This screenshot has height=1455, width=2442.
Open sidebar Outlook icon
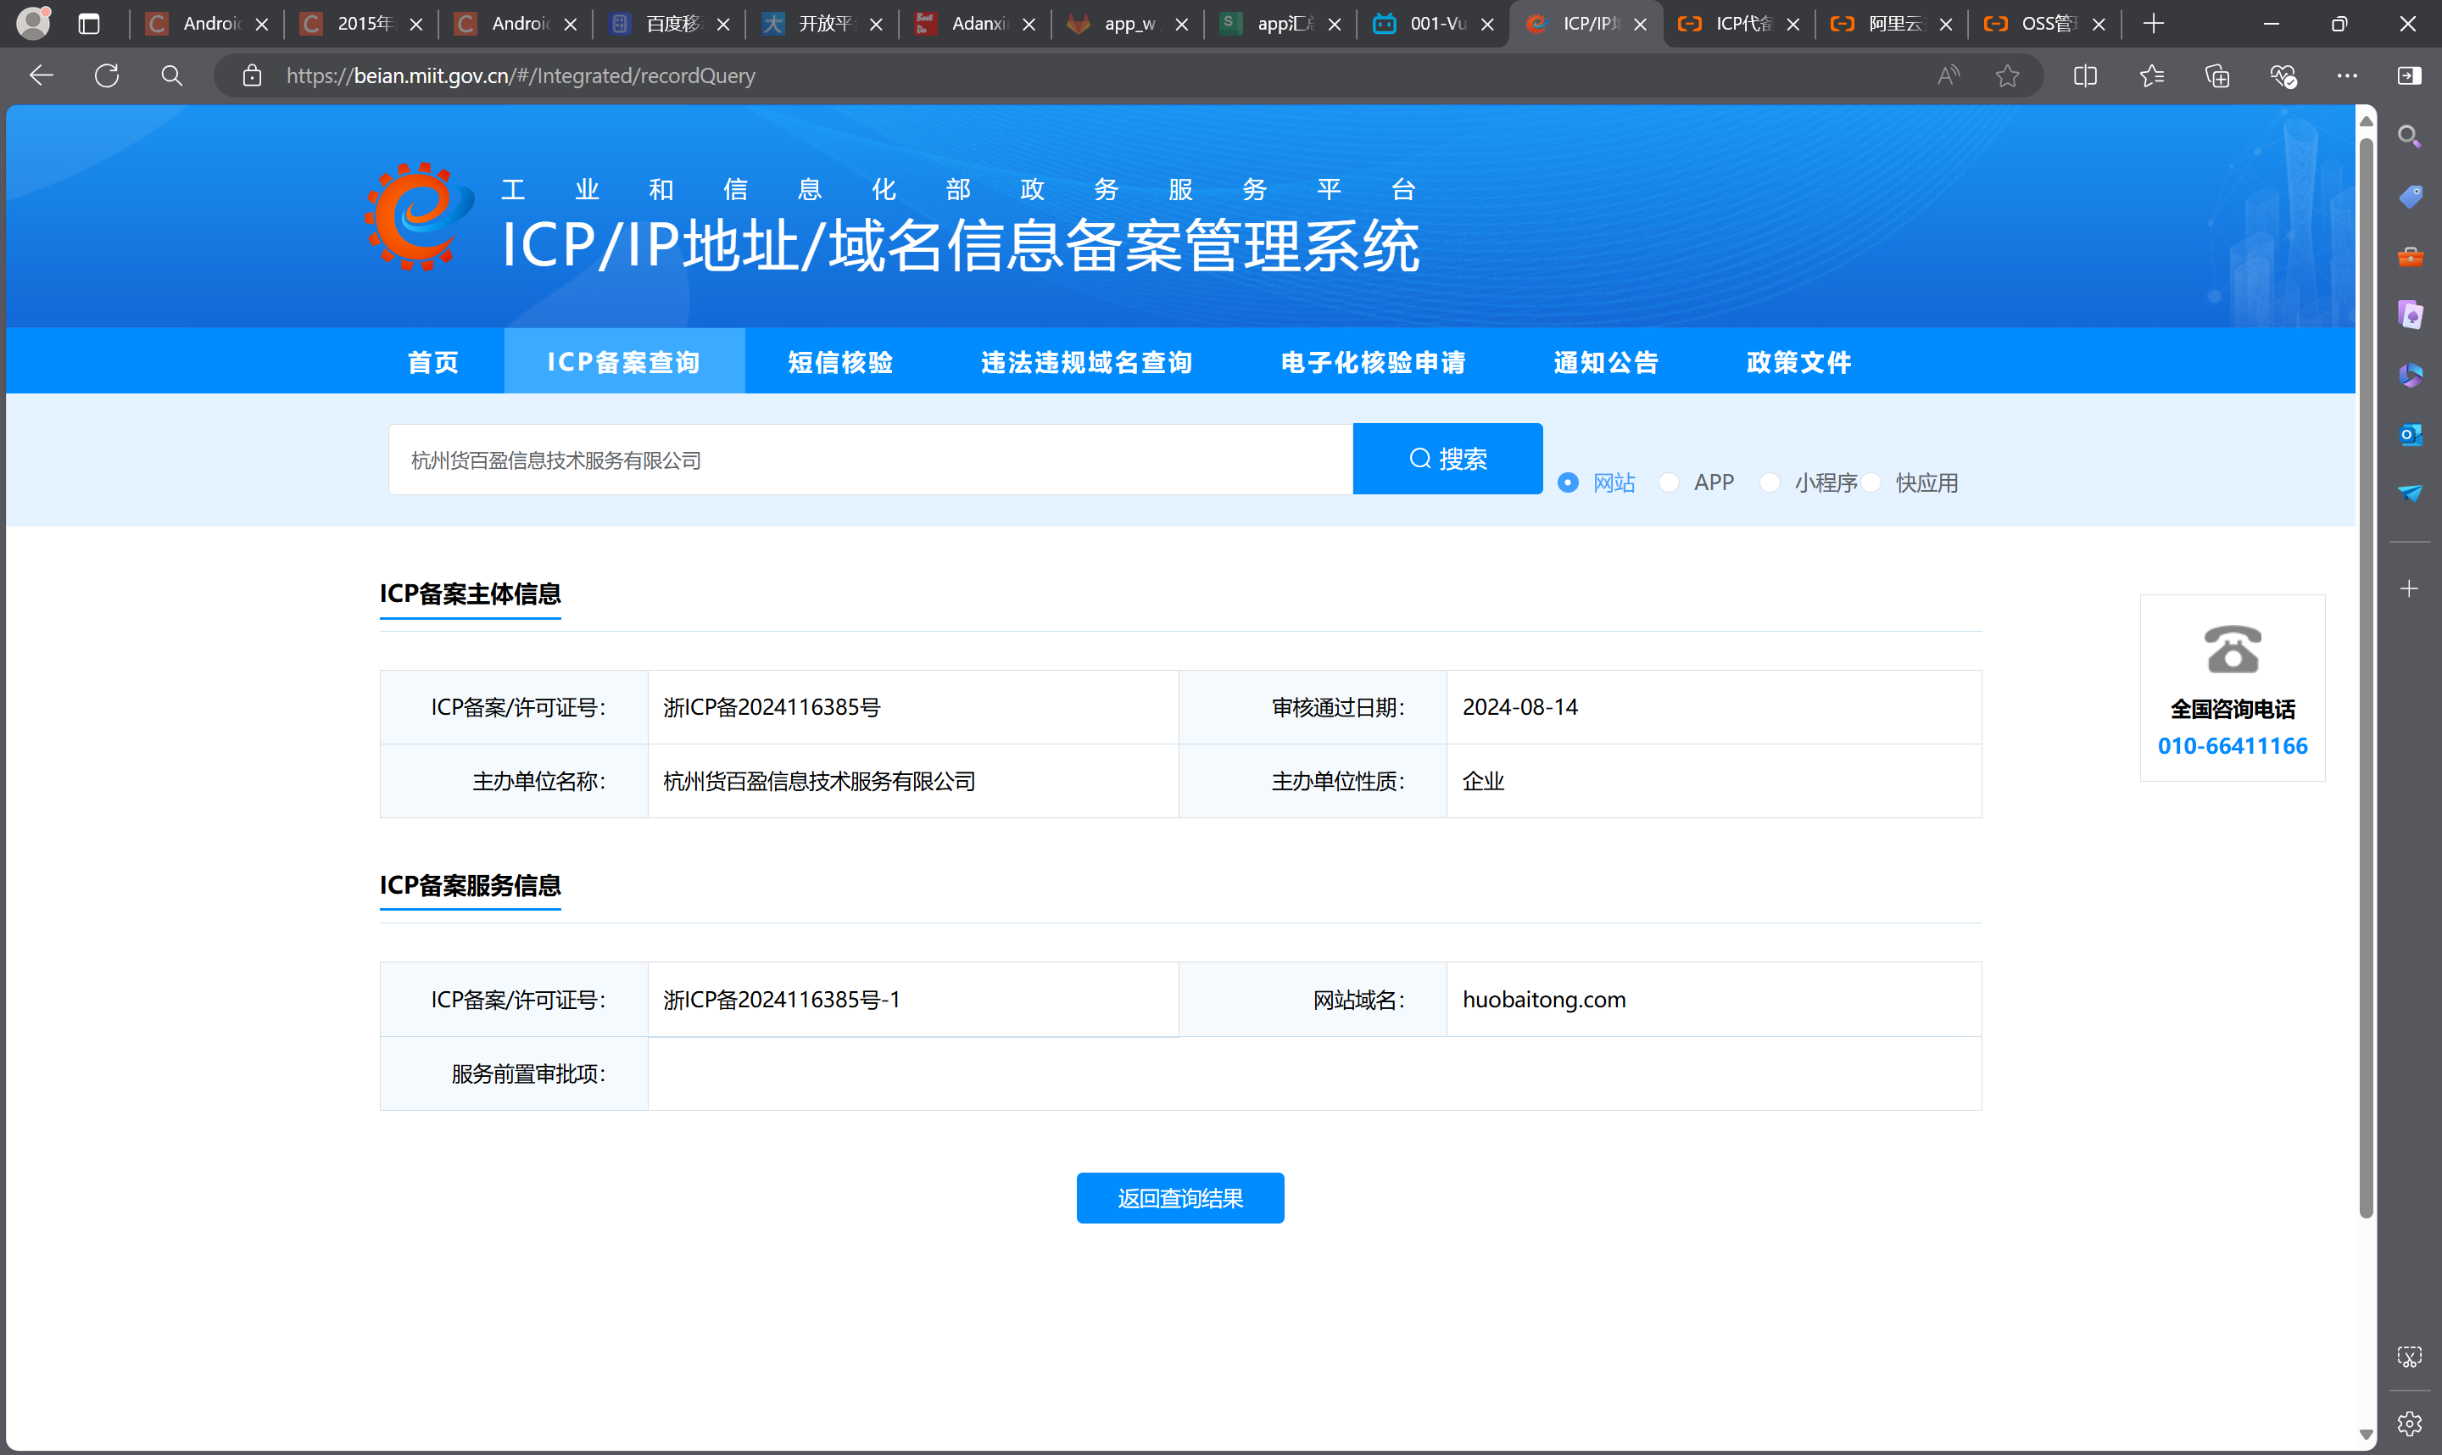click(x=2410, y=433)
